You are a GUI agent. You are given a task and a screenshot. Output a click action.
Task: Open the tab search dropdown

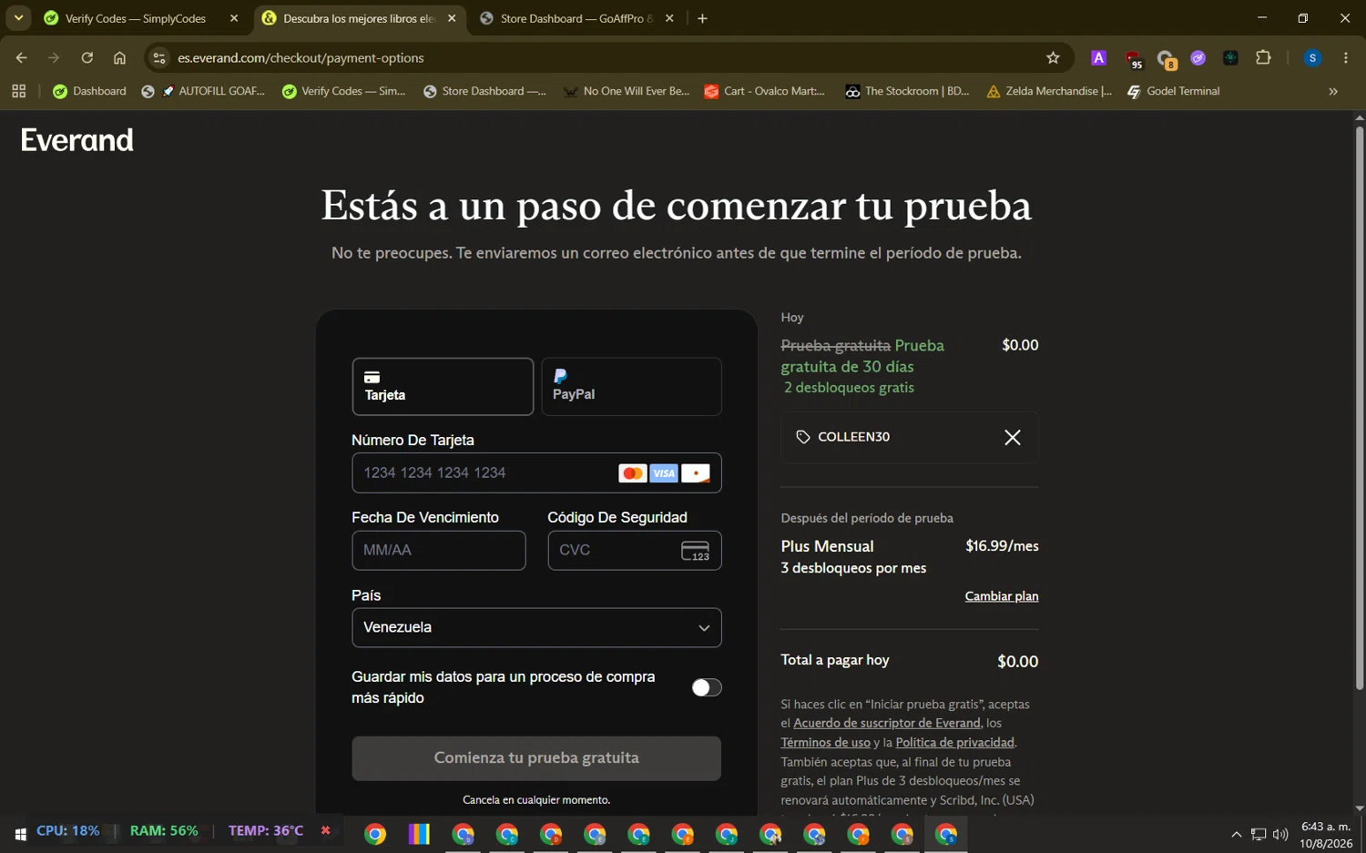18,18
